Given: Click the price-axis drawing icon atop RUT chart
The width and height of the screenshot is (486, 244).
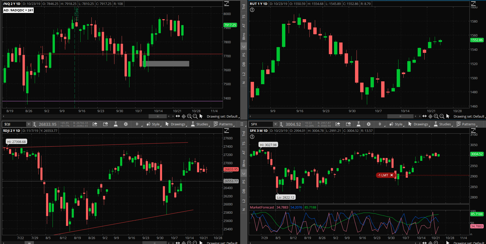Looking at the screenshot, I should coord(473,4).
